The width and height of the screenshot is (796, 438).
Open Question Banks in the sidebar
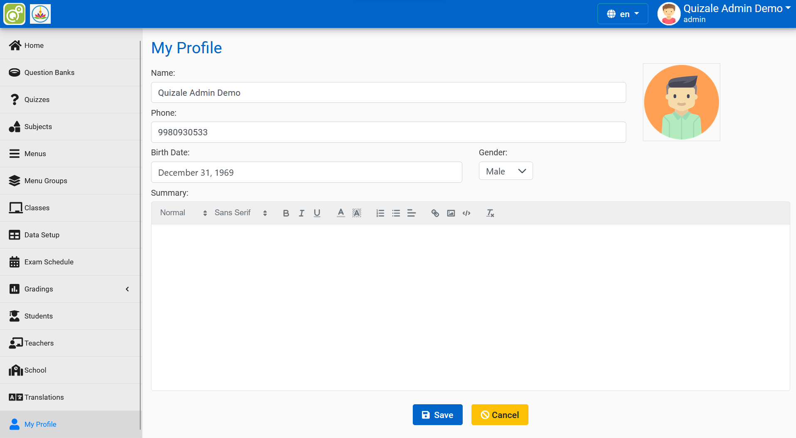(x=49, y=72)
